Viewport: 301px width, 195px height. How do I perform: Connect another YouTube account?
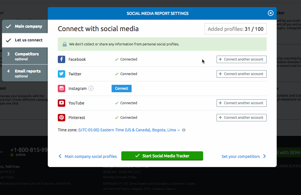pos(241,103)
